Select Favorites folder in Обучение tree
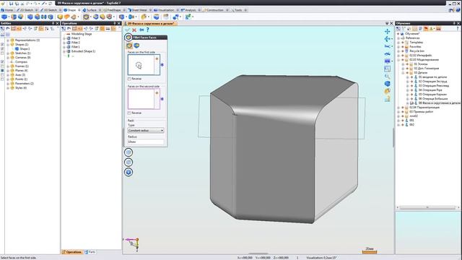This screenshot has height=260, width=462. pos(415,47)
